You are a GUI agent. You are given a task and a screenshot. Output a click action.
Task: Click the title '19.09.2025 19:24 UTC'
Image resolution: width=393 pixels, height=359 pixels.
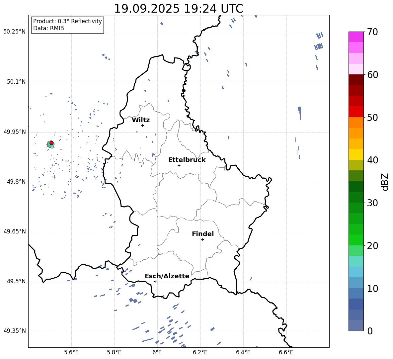179,9
